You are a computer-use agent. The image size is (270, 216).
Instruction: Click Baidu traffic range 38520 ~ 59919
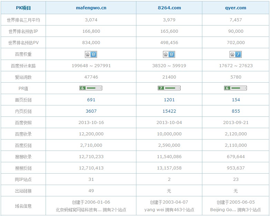[169, 66]
